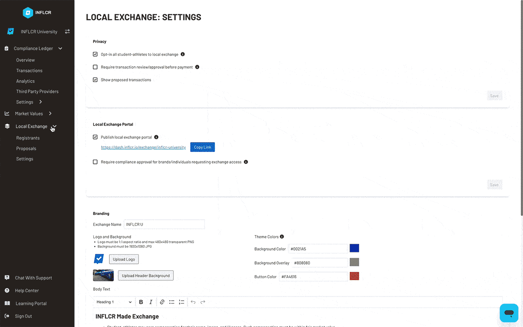Open the Background Color blue swatch
Viewport: 523px width, 327px height.
354,249
